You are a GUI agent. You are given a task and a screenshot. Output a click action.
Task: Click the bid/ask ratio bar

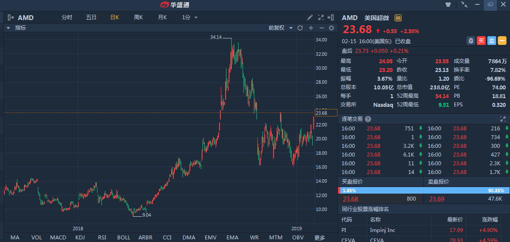point(424,191)
